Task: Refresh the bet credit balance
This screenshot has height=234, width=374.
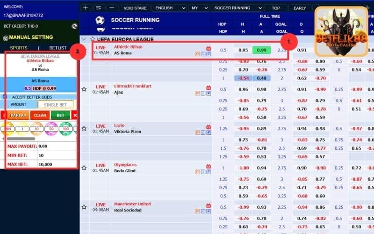Action: pos(74,26)
